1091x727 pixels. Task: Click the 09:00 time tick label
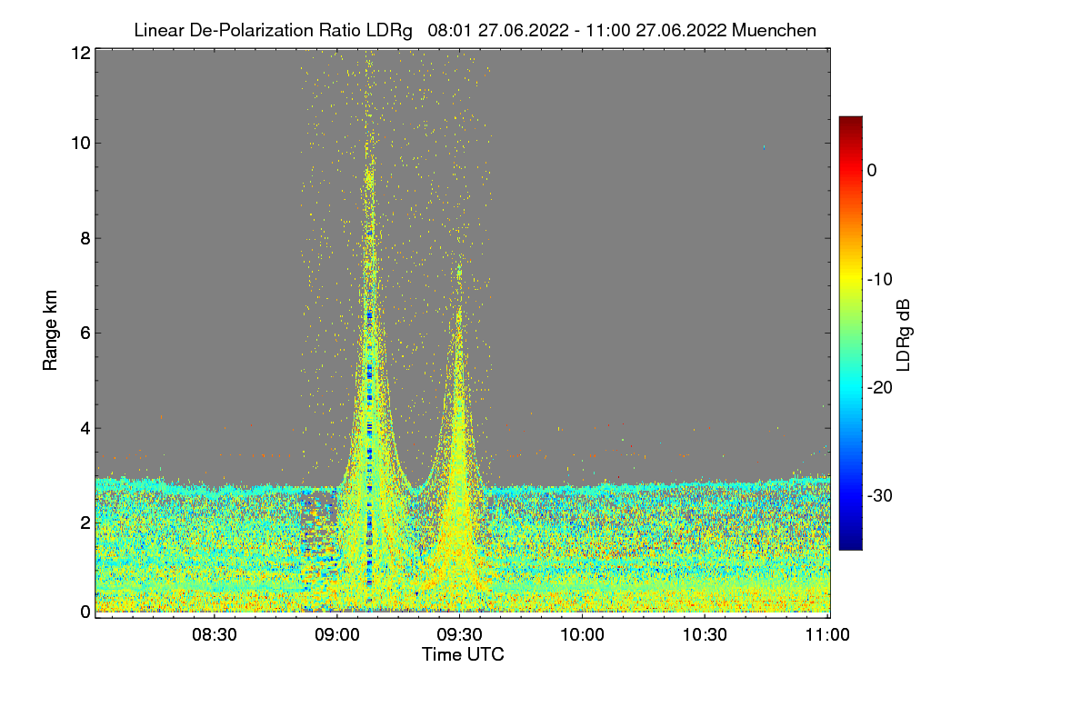[337, 635]
